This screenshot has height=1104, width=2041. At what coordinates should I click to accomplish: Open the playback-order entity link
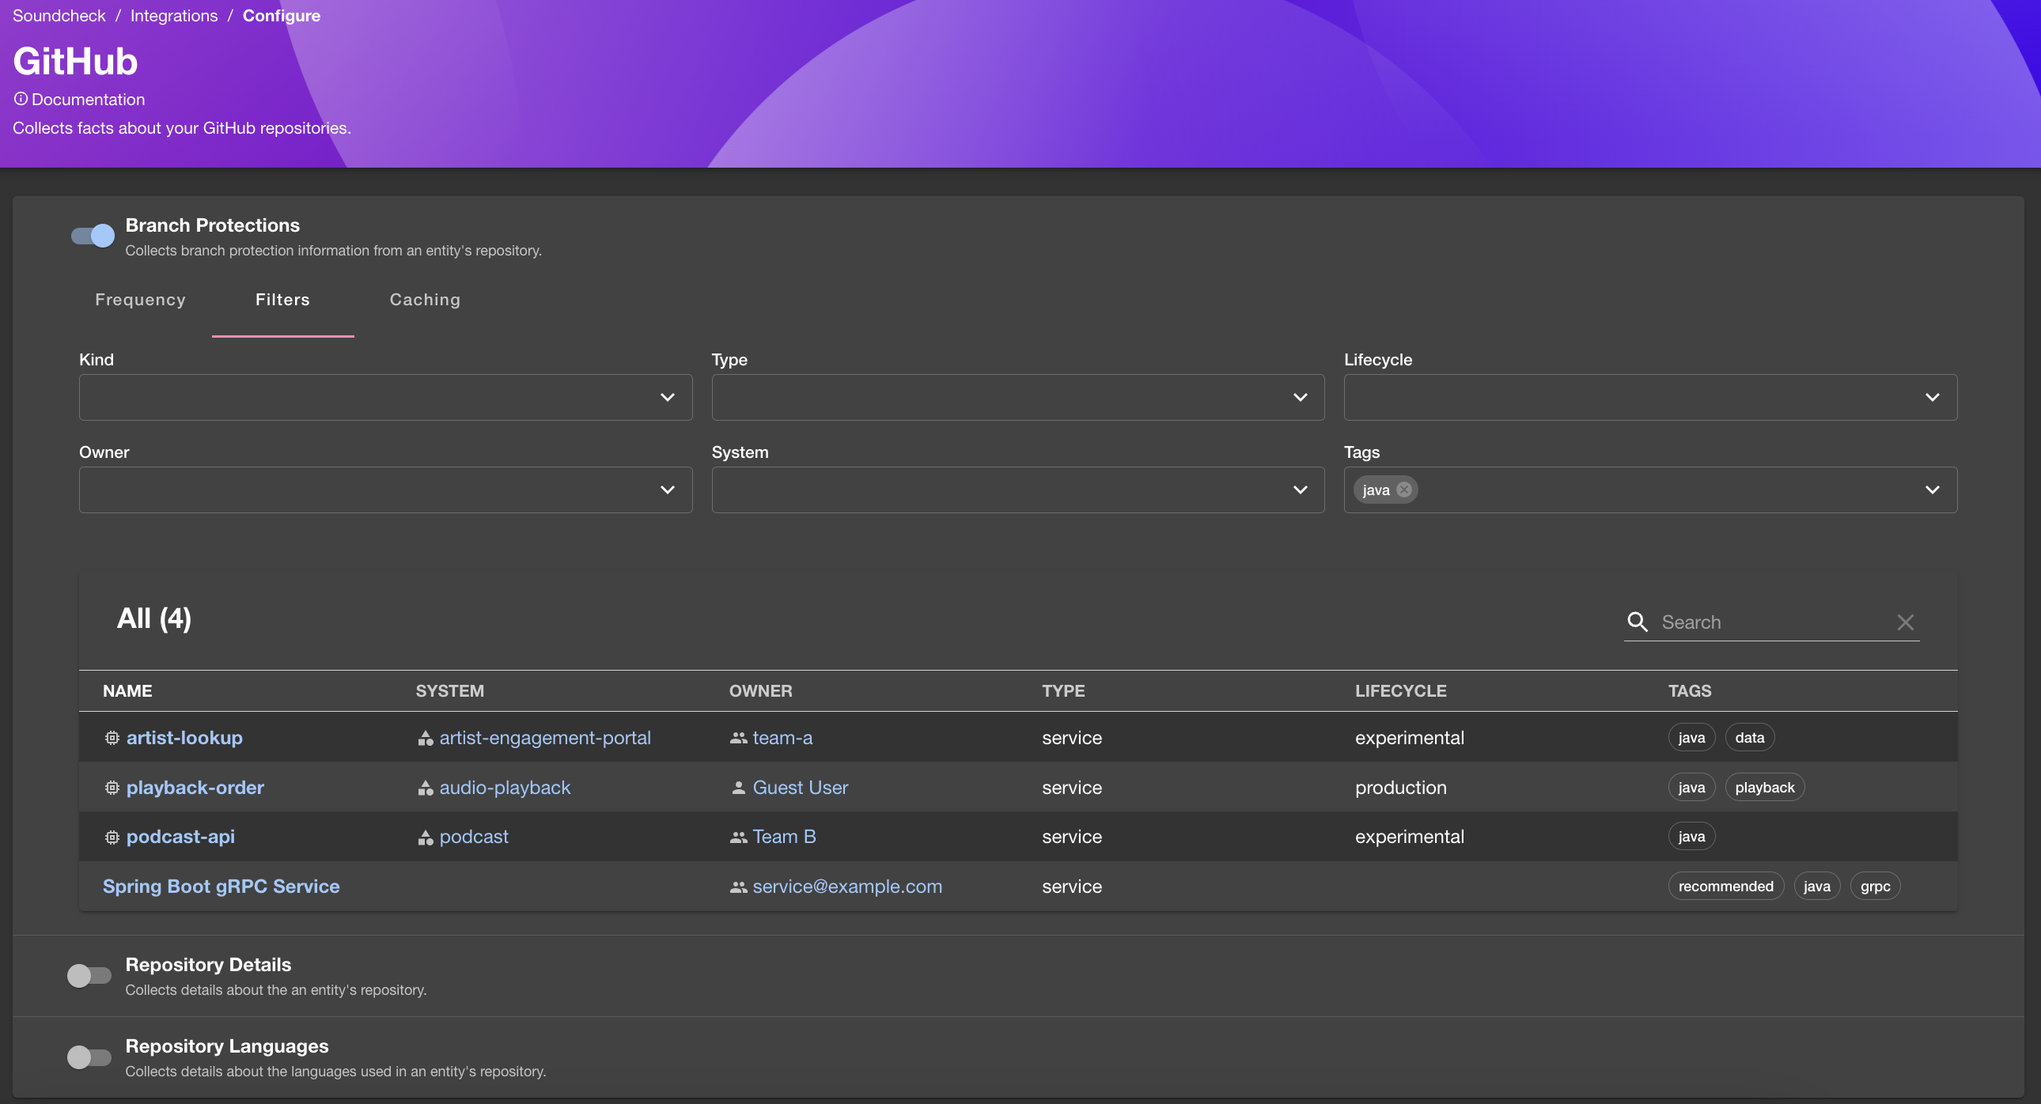tap(195, 788)
